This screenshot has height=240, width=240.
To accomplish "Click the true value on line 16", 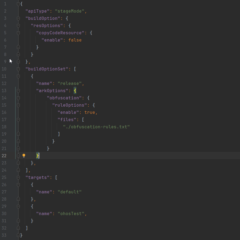I will 90,112.
